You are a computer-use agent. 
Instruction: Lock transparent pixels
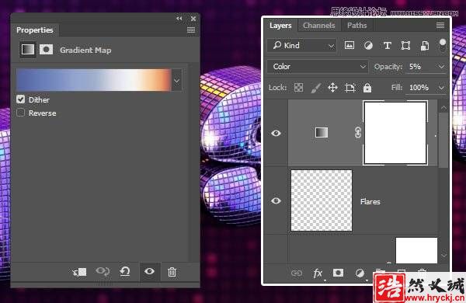[x=299, y=88]
